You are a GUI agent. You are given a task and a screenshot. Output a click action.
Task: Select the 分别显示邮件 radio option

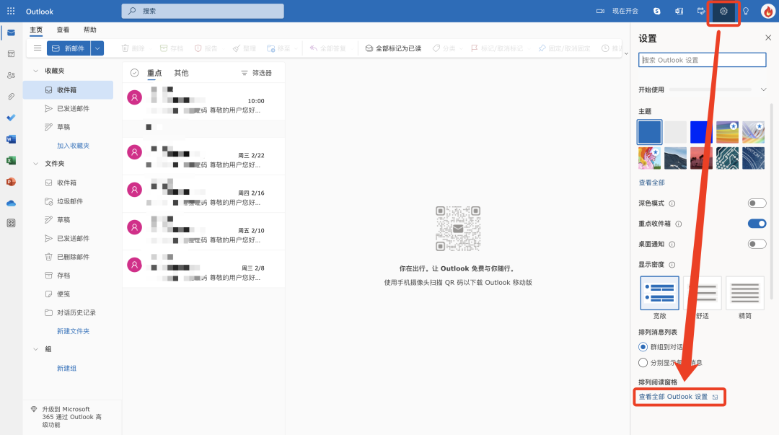click(643, 363)
